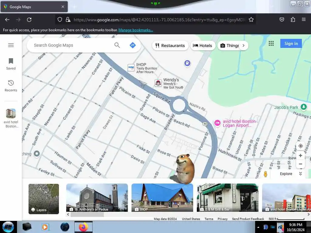Focus the Search Google Maps field
This screenshot has height=233, width=311.
tap(72, 45)
